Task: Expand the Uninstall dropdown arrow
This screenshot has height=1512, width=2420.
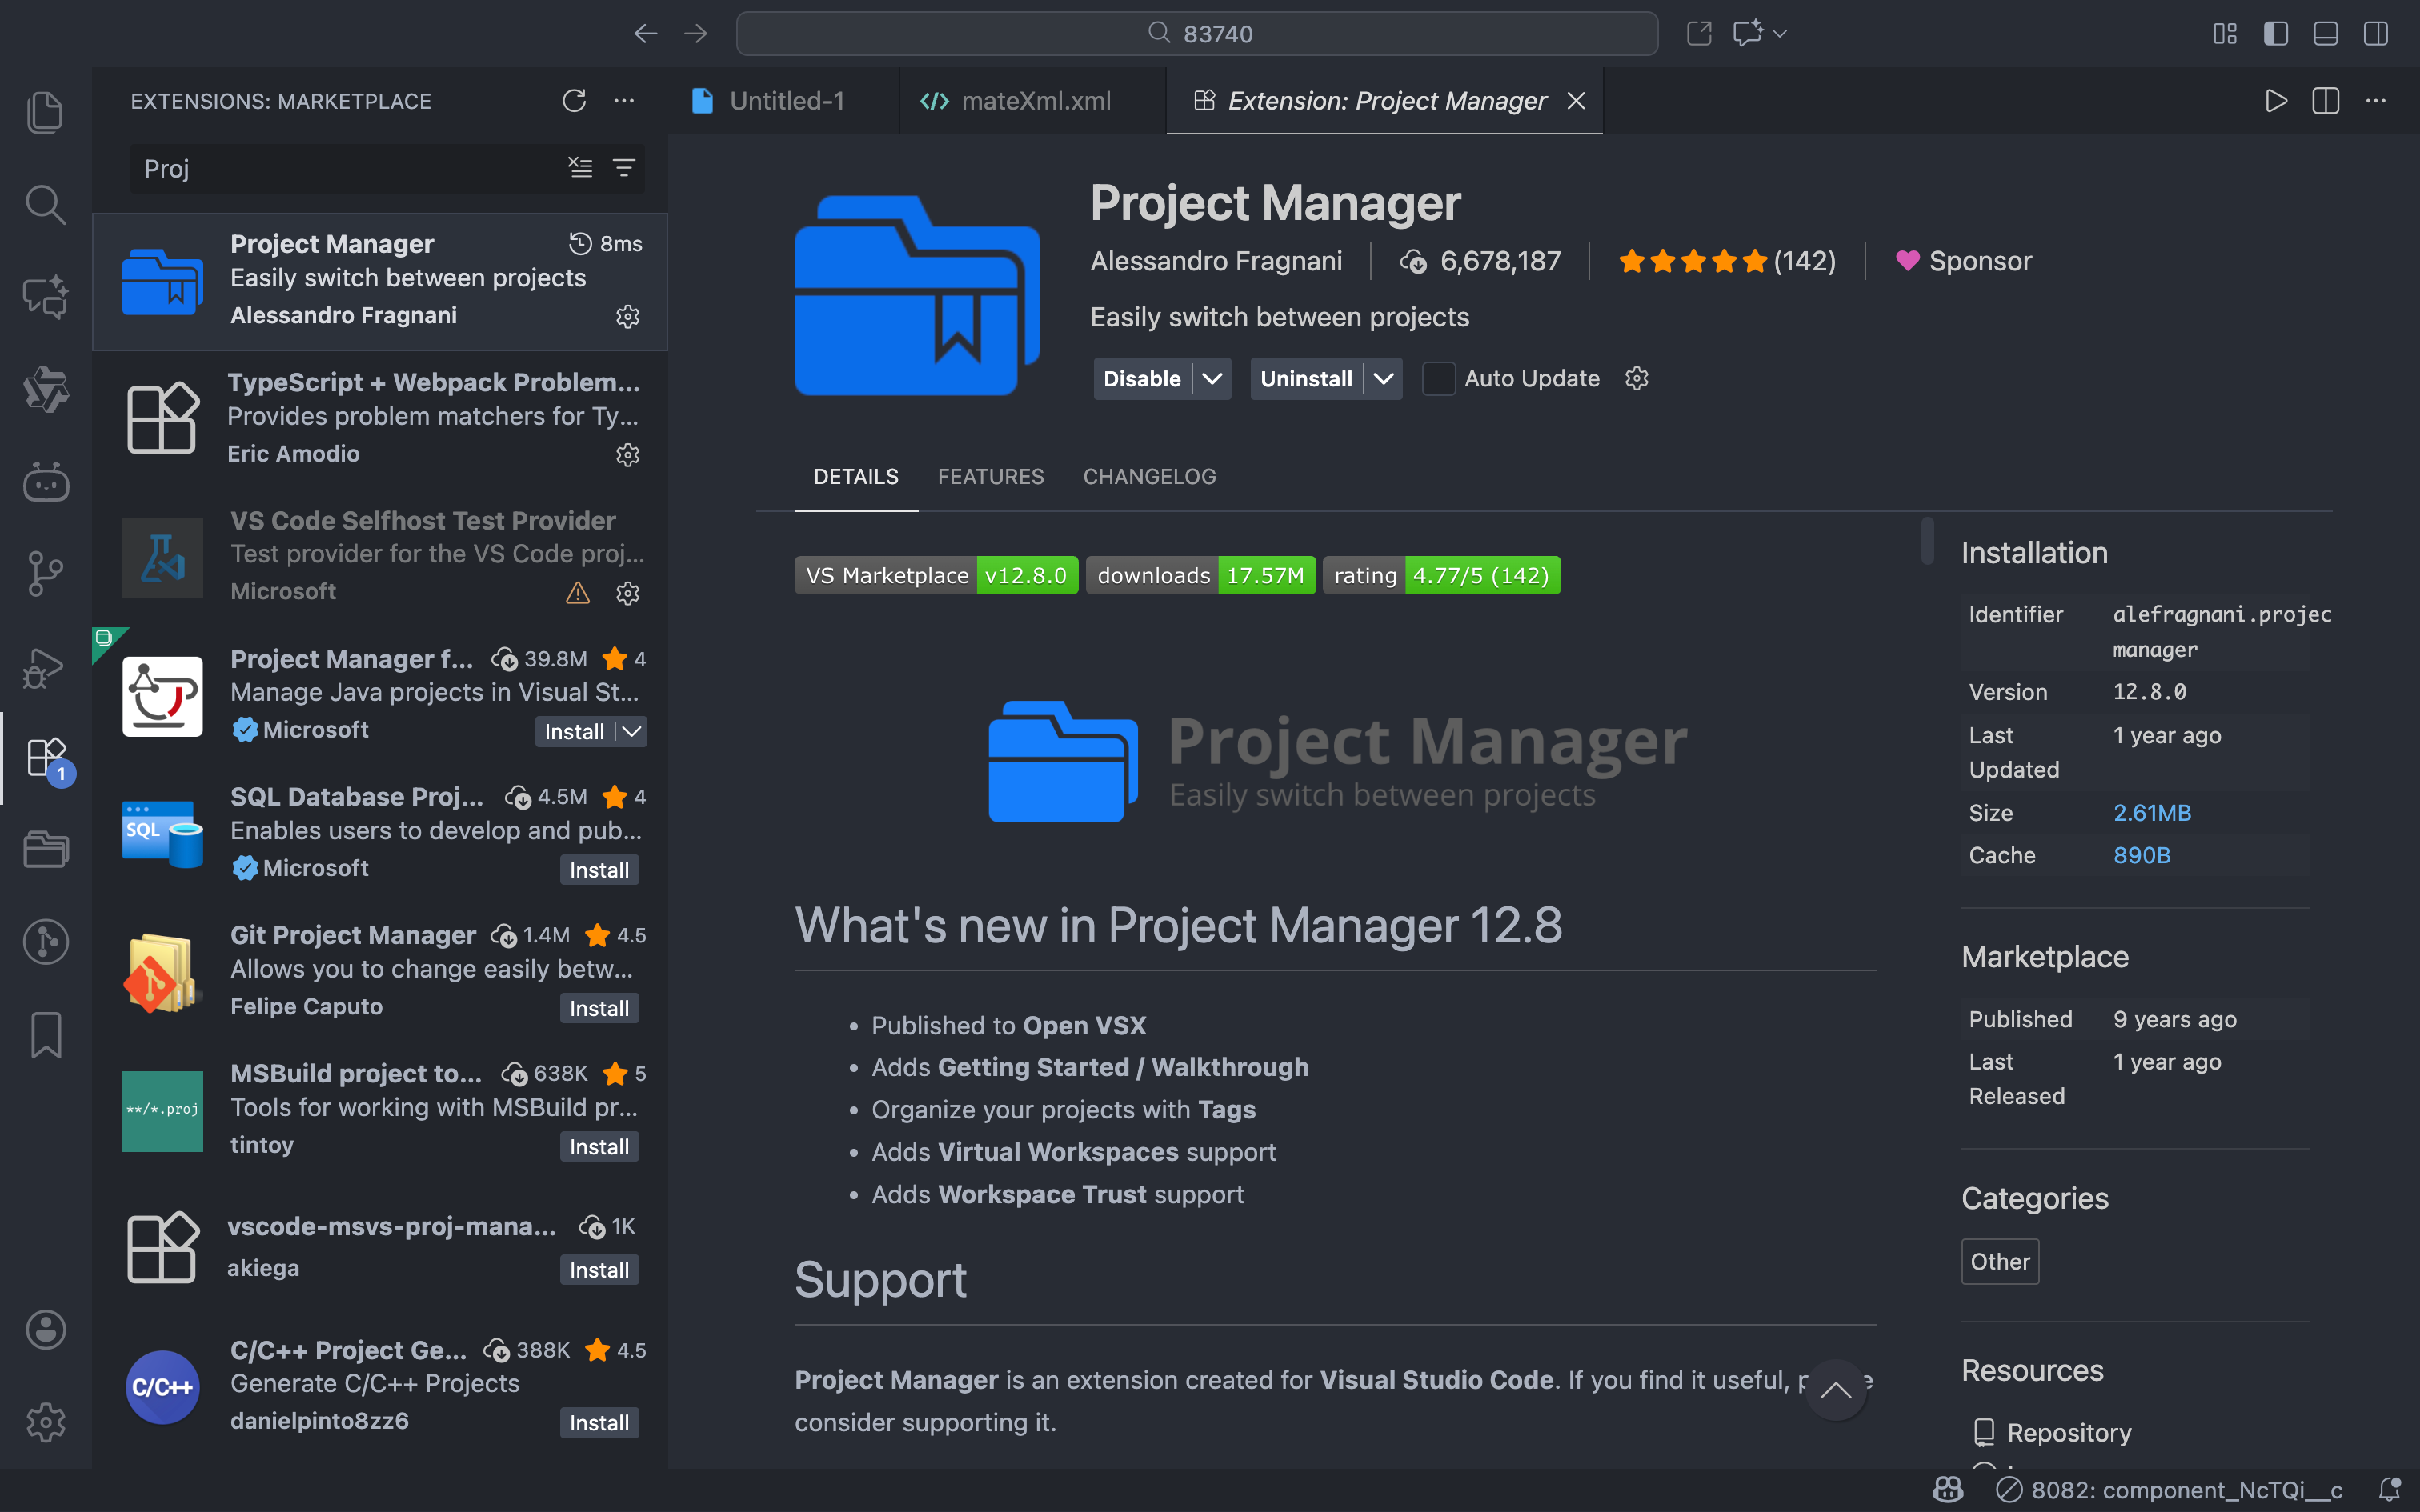Action: click(1384, 379)
